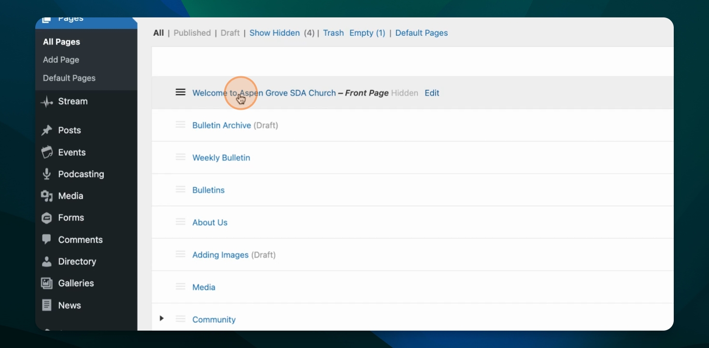Click the Posts pushpin icon
This screenshot has width=709, height=348.
coord(47,130)
